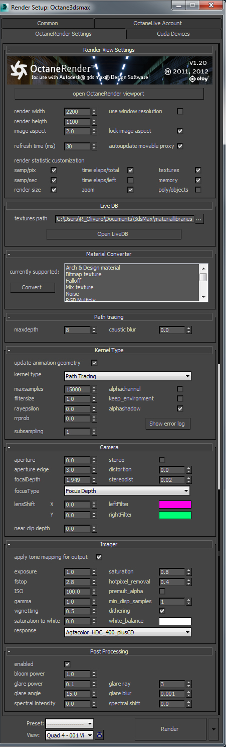Screen dimensions: 226x747
Task: Disable autoupdate movable proxy
Action: click(x=180, y=146)
